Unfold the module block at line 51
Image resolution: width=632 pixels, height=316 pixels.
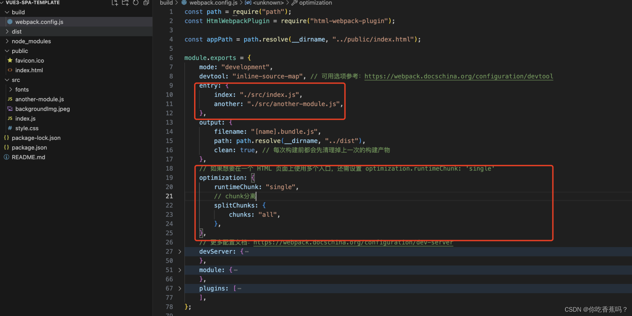[180, 270]
